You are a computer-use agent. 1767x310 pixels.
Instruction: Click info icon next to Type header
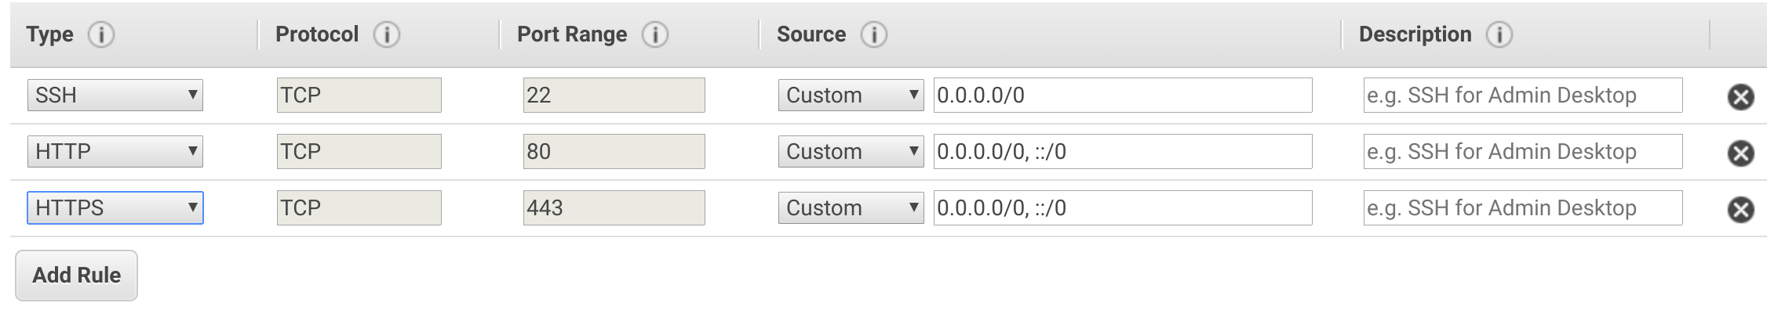point(100,34)
